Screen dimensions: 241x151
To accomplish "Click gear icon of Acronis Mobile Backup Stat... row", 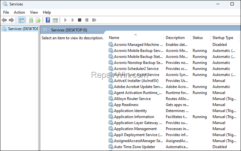I will click(111, 57).
